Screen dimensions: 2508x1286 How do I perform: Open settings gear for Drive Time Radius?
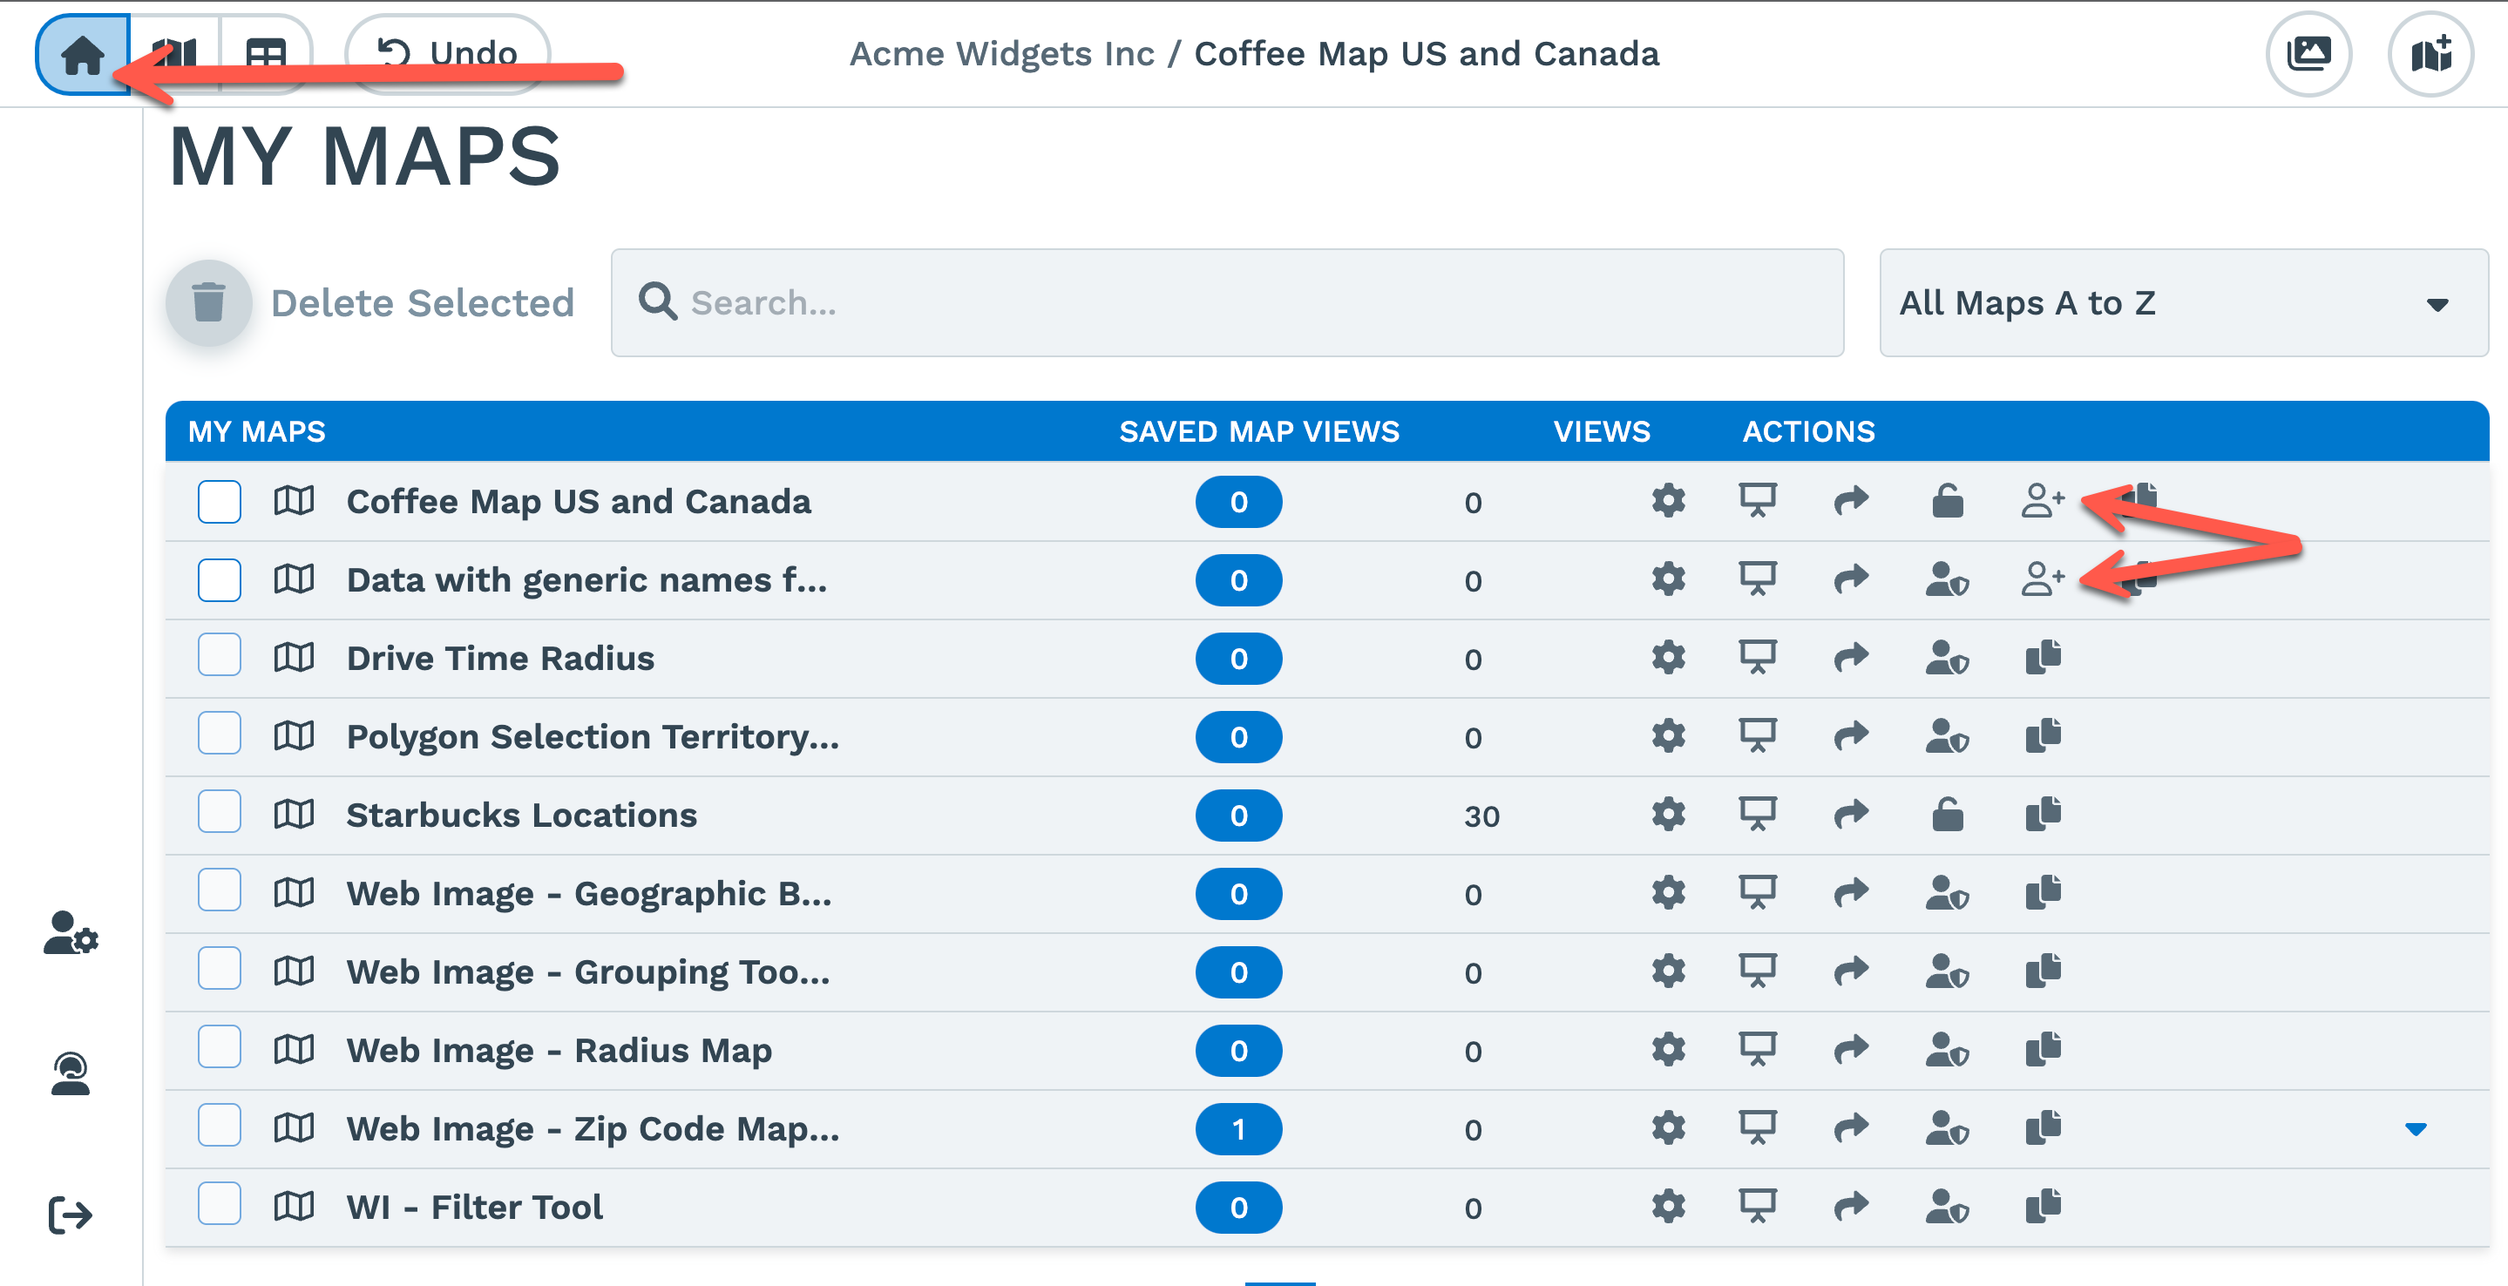(x=1668, y=658)
